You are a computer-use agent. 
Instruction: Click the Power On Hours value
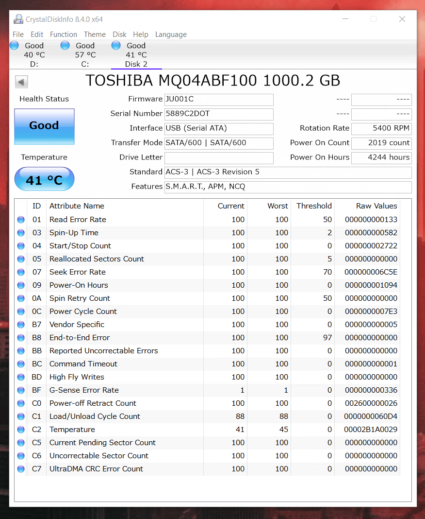[x=381, y=157]
